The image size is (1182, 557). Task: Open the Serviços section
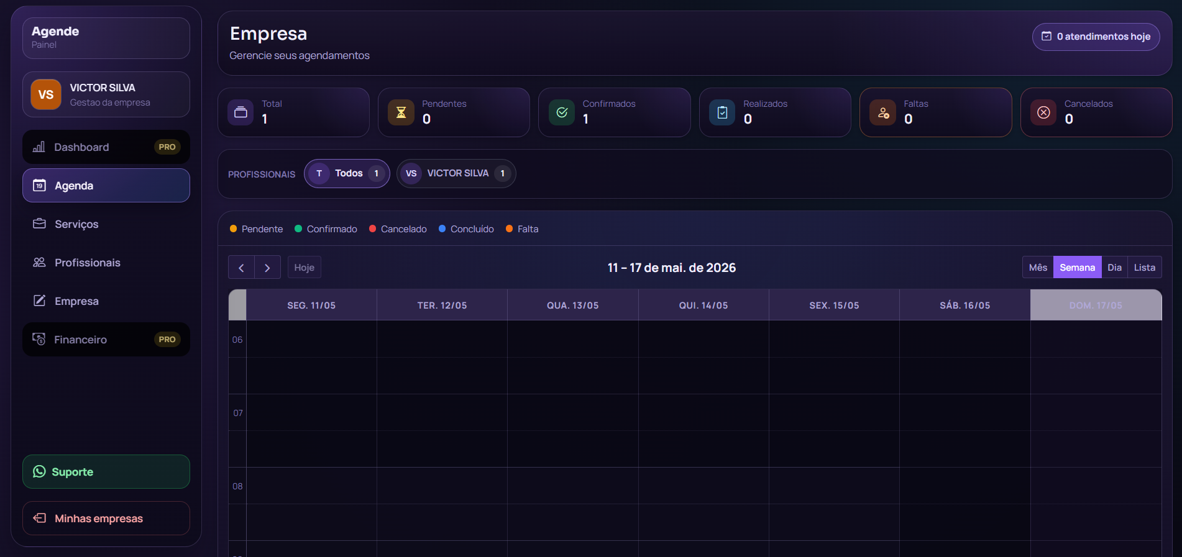pos(106,224)
